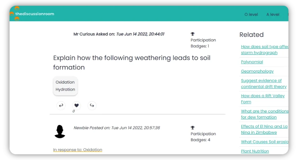This screenshot has width=298, height=160.
Task: Click the share forward arrow icon
Action: (x=92, y=105)
